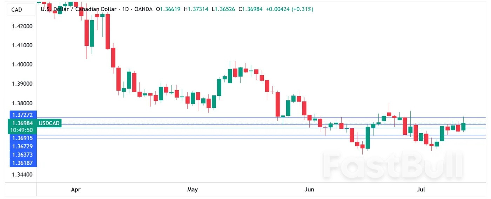Screen dimensions: 491x199
Task: Open the CAD currency selector
Action: [x=16, y=9]
